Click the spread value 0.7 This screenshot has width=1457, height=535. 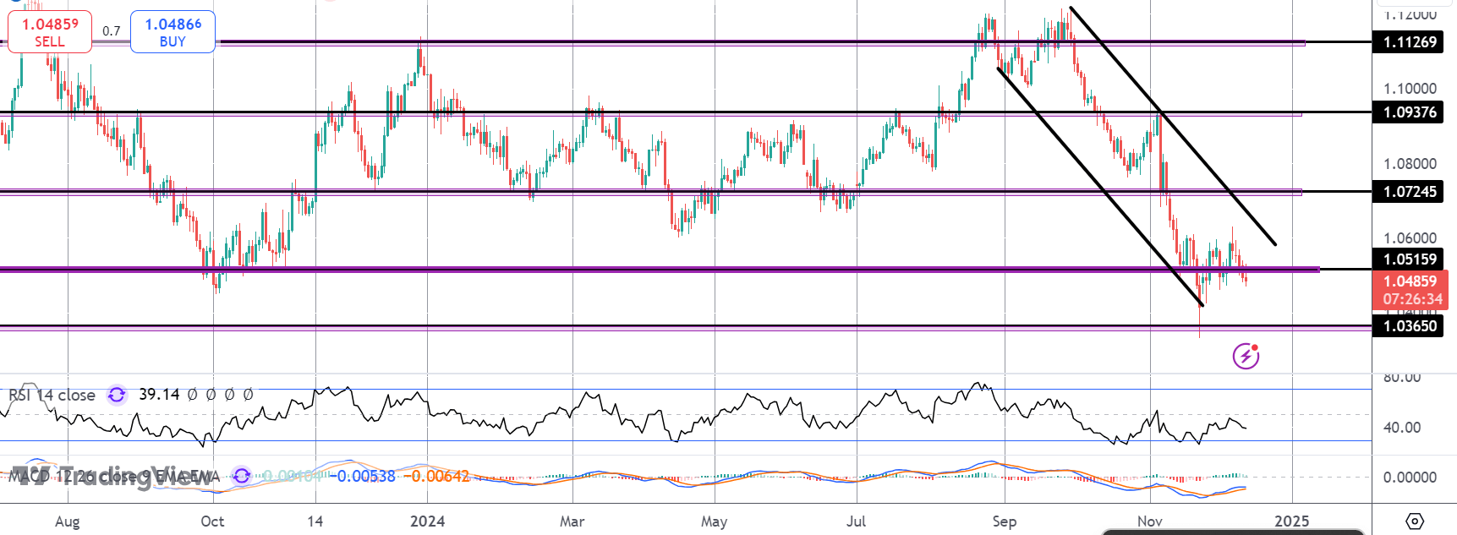[112, 31]
